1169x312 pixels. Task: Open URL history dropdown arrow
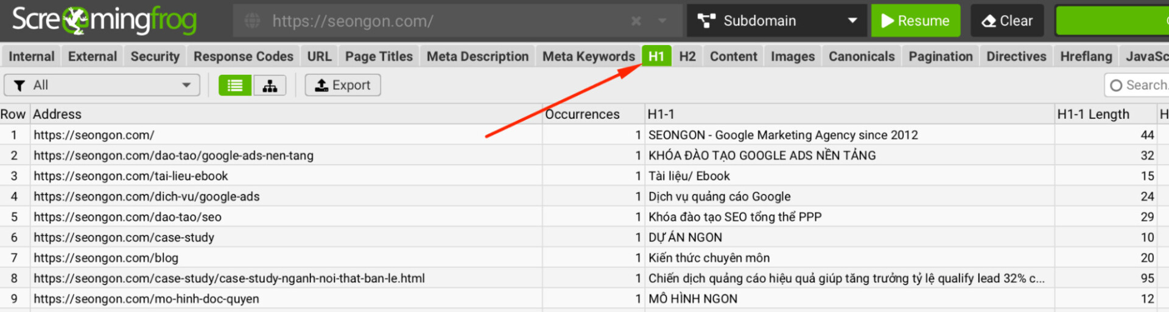[662, 21]
